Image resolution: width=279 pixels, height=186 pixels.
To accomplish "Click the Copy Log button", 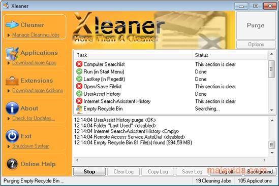I will (x=158, y=172).
